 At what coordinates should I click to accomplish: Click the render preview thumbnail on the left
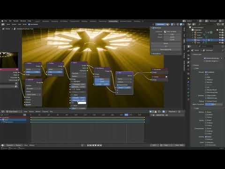pyautogui.click(x=9, y=60)
